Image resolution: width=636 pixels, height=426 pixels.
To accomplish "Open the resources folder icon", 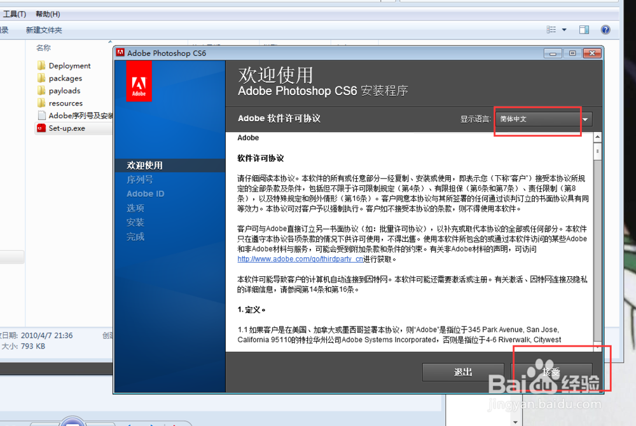I will point(41,103).
